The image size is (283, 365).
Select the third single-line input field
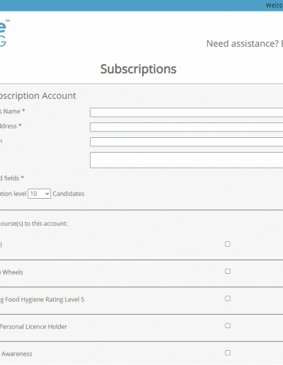pyautogui.click(x=186, y=142)
